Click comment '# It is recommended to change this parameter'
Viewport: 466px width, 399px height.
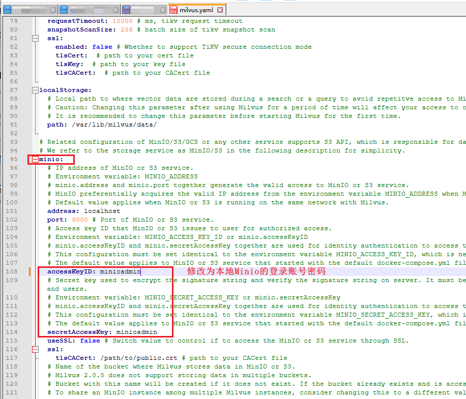(x=224, y=116)
